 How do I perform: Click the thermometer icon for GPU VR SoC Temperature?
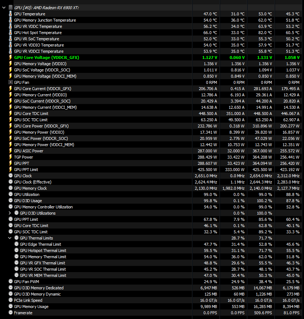(x=11, y=39)
